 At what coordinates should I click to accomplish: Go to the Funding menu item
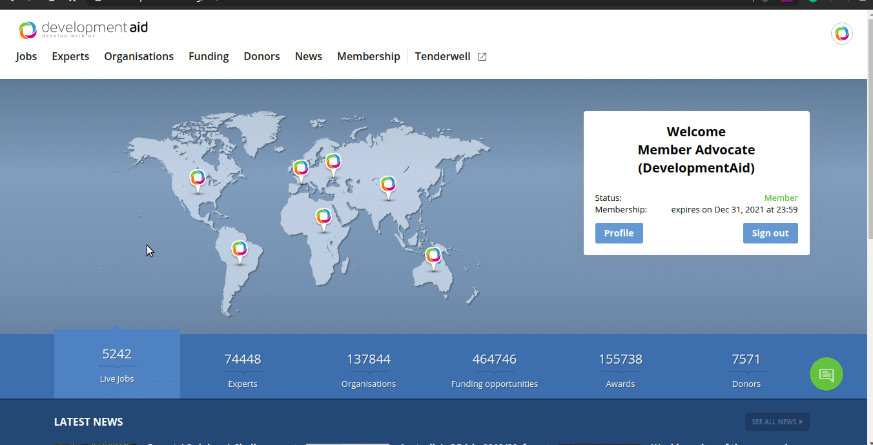[209, 57]
